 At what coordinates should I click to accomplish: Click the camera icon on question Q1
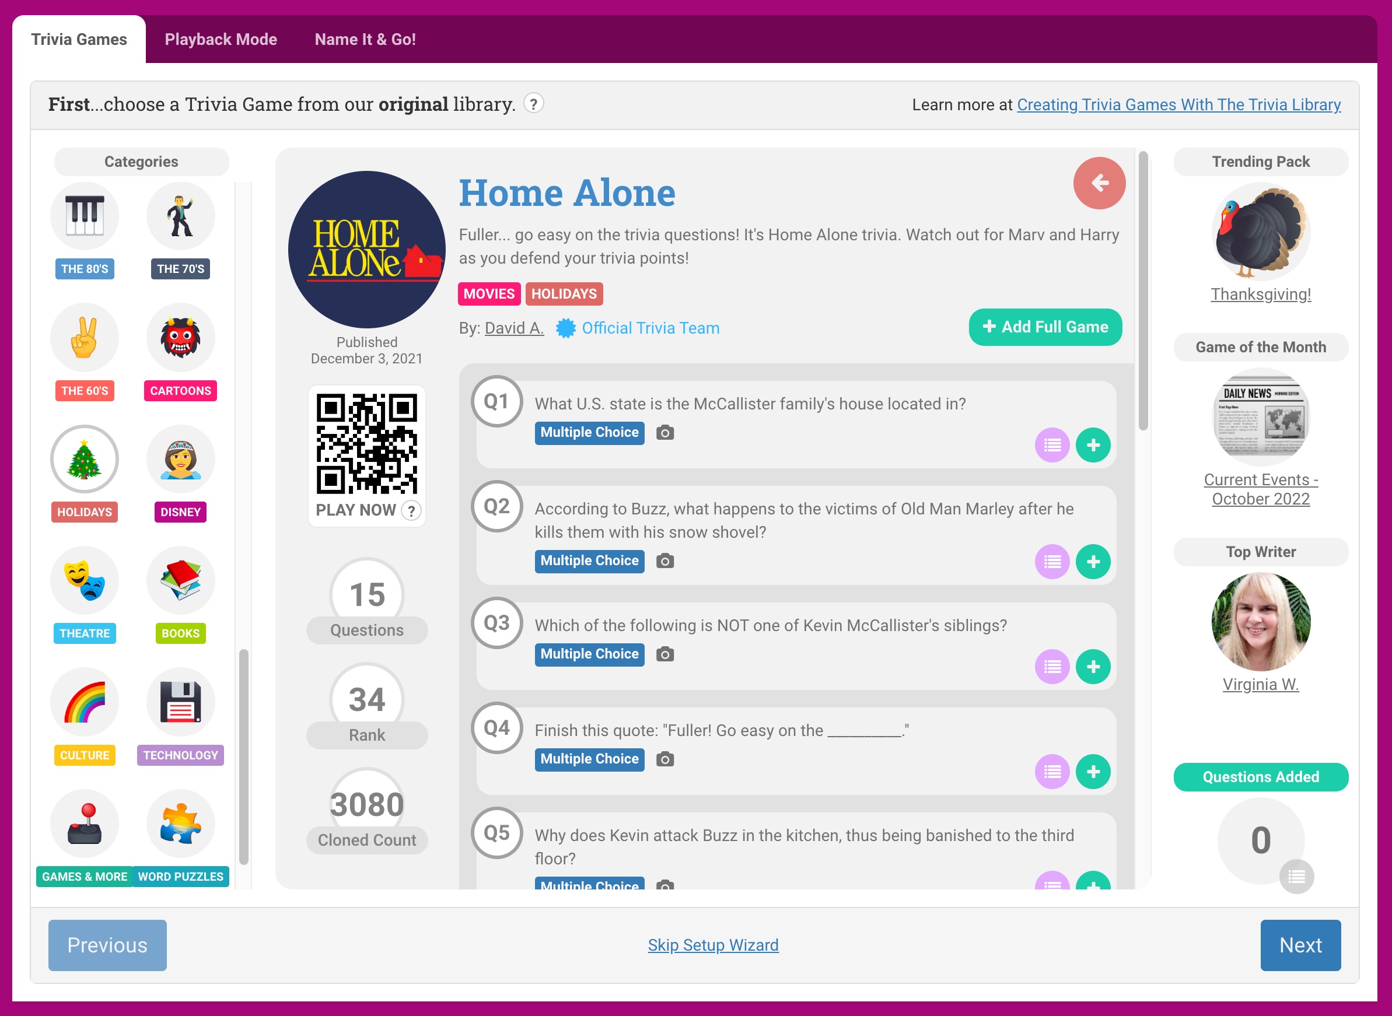(666, 432)
